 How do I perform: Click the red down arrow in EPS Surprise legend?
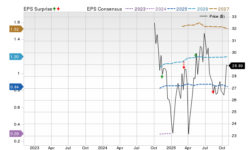click(58, 9)
